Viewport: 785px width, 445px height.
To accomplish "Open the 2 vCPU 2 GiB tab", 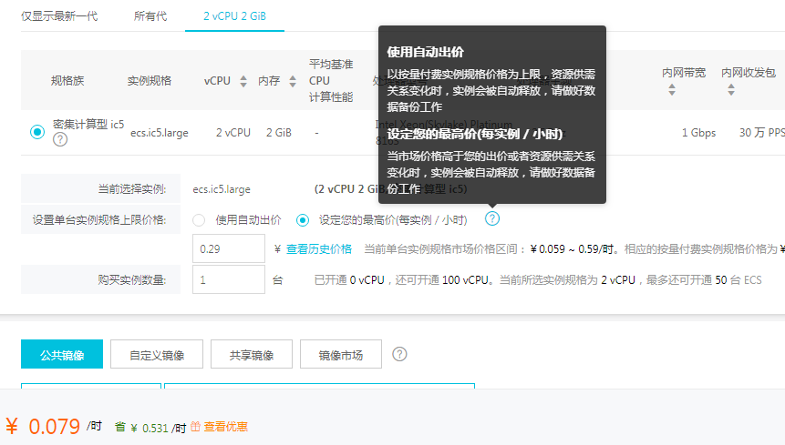I will [235, 16].
